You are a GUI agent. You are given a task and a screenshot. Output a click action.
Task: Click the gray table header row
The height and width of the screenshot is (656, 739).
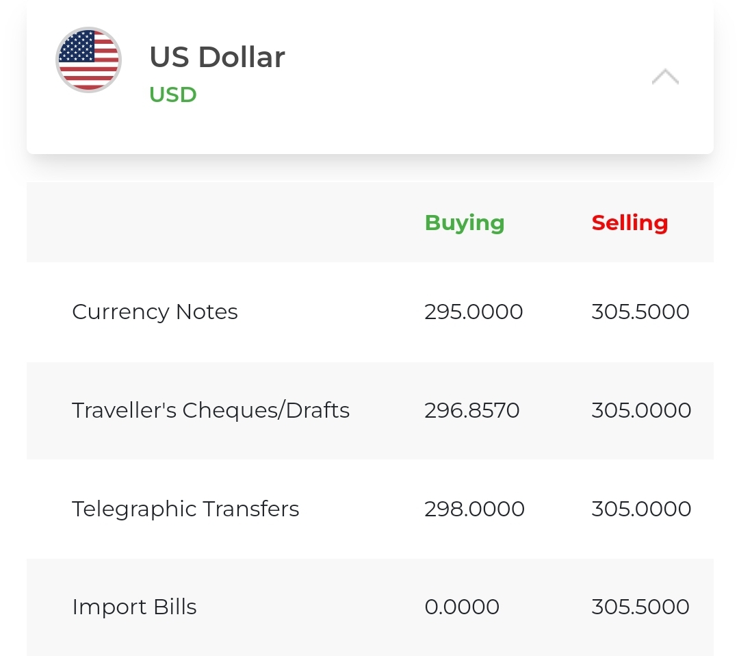click(x=370, y=222)
